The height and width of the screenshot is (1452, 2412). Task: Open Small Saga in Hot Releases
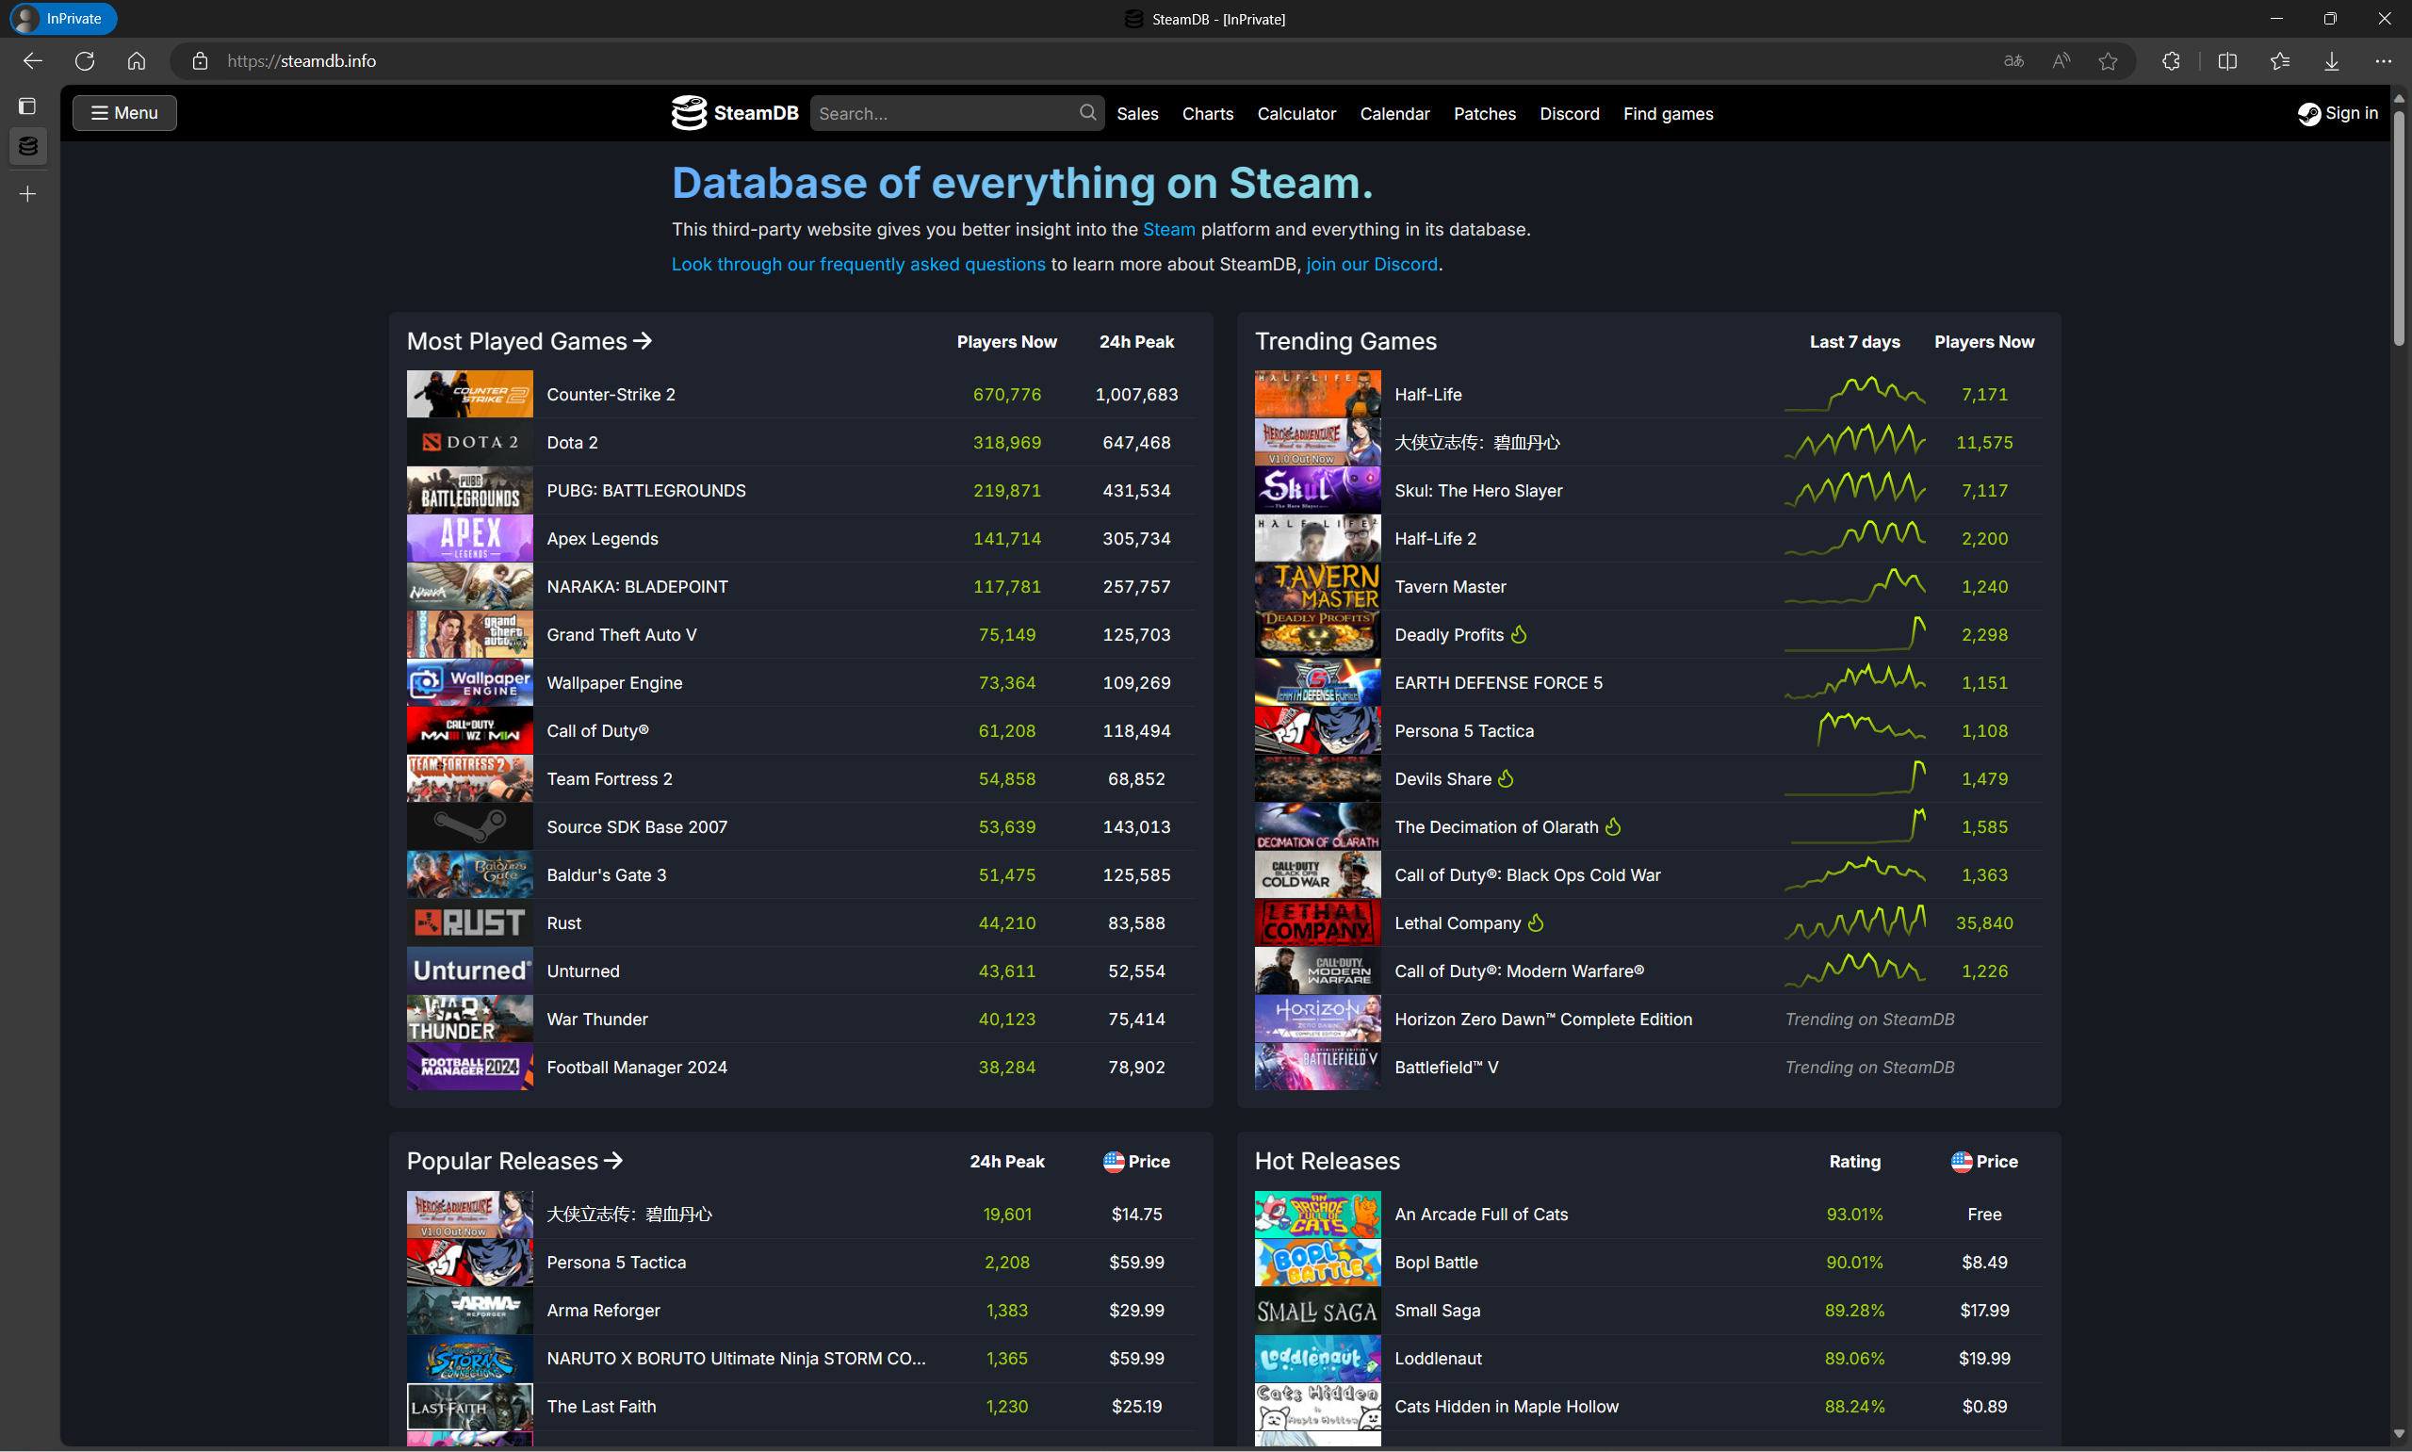pyautogui.click(x=1437, y=1310)
